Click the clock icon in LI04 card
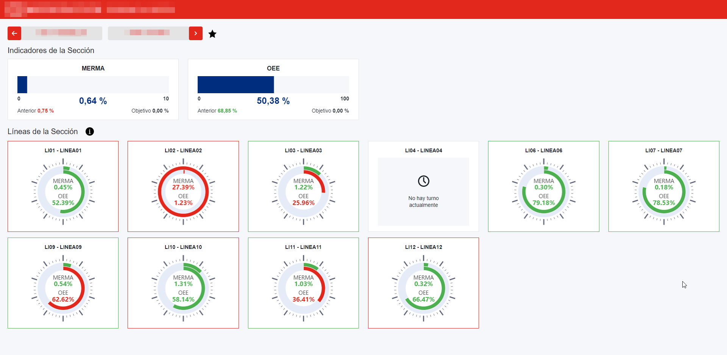This screenshot has width=727, height=355. coord(423,181)
